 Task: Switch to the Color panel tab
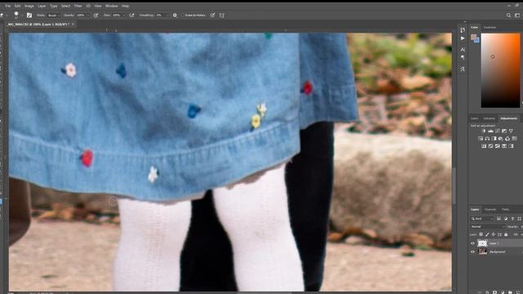click(x=474, y=27)
